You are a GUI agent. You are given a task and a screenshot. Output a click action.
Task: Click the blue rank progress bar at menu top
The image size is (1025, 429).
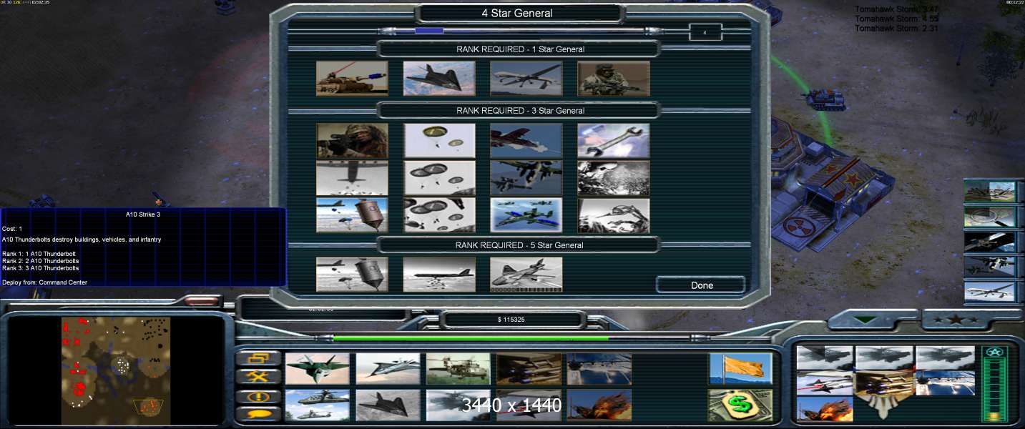pos(429,31)
